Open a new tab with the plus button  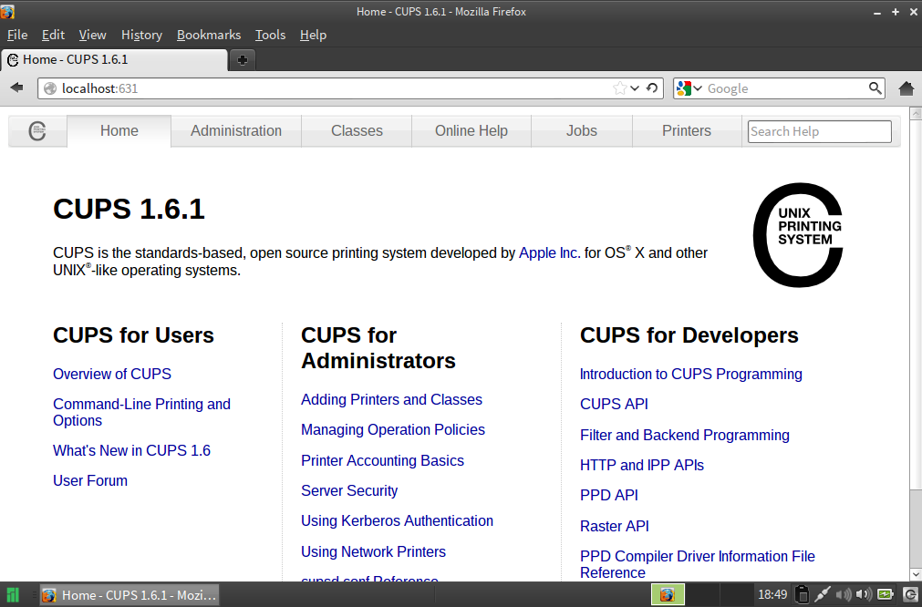tap(243, 59)
